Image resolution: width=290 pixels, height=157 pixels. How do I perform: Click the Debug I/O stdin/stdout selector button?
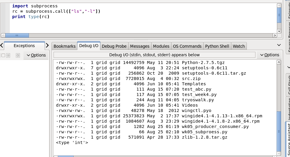[x=154, y=55]
